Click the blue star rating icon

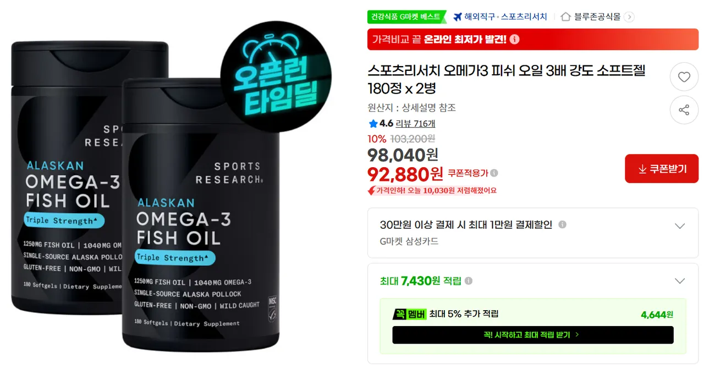pos(373,124)
